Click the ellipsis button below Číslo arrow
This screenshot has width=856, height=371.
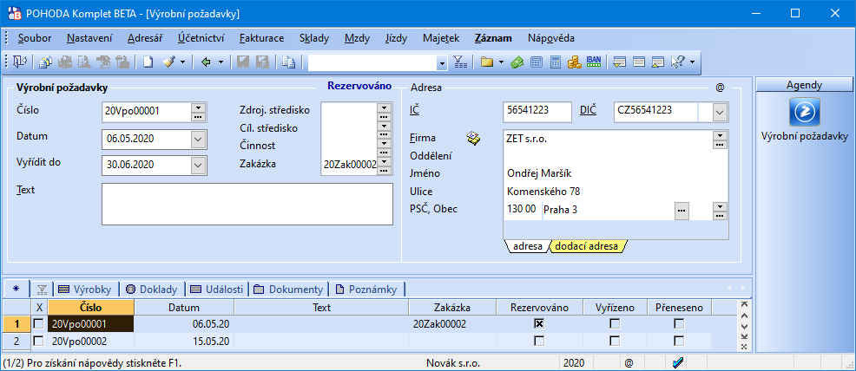click(x=198, y=116)
